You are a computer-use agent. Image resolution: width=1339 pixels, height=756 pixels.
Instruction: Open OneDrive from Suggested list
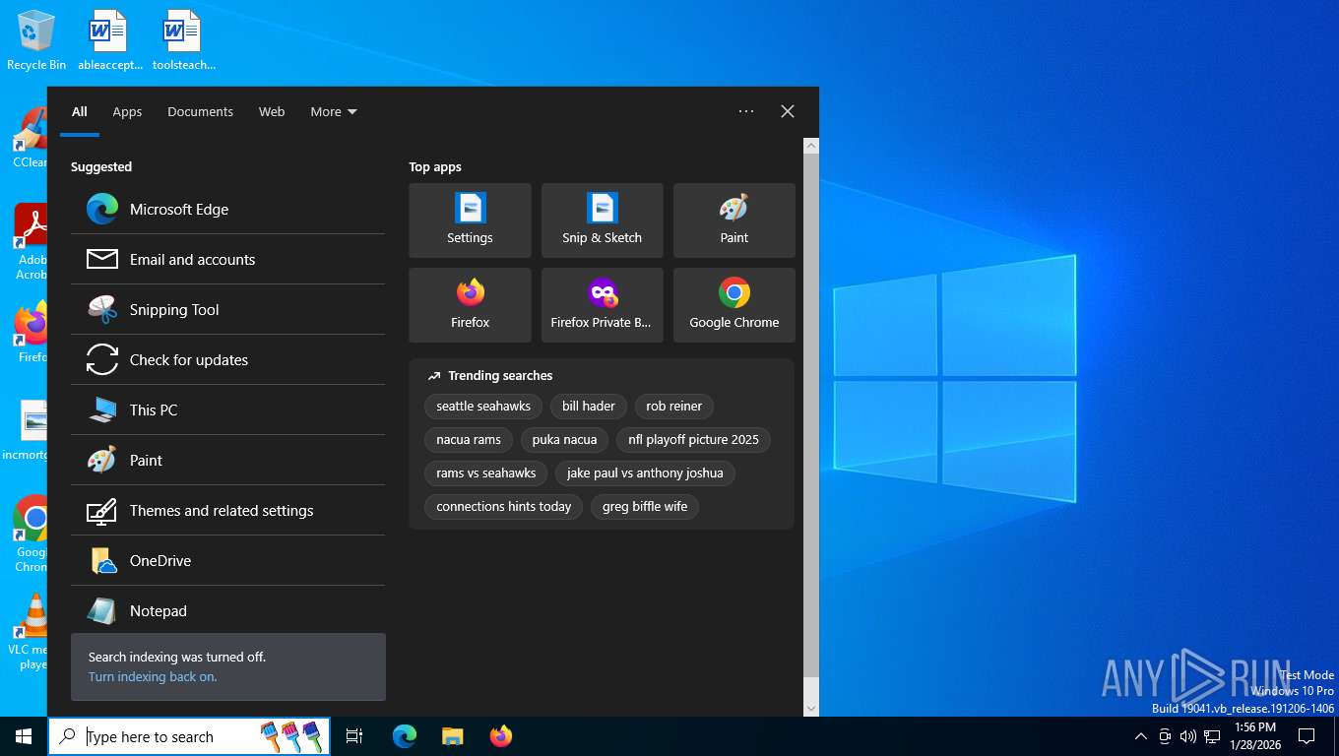pyautogui.click(x=227, y=560)
